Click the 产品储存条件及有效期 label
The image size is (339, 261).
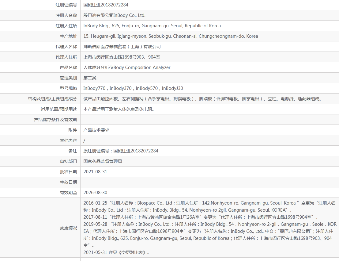click(x=55, y=120)
